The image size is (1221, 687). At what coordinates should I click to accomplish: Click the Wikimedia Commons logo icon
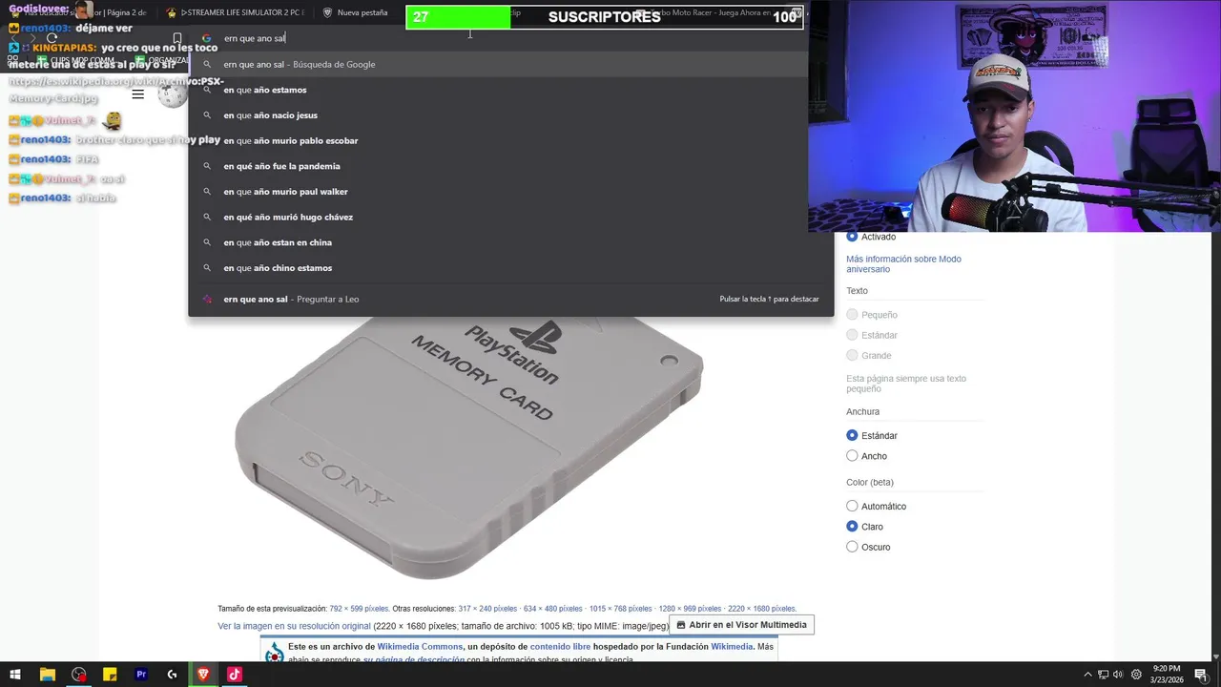[275, 654]
